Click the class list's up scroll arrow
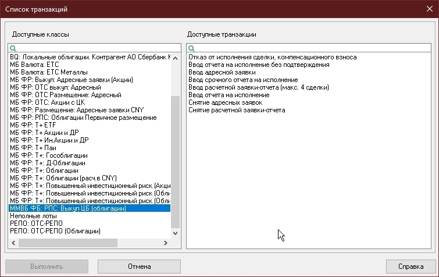This screenshot has height=277, width=439. click(175, 58)
